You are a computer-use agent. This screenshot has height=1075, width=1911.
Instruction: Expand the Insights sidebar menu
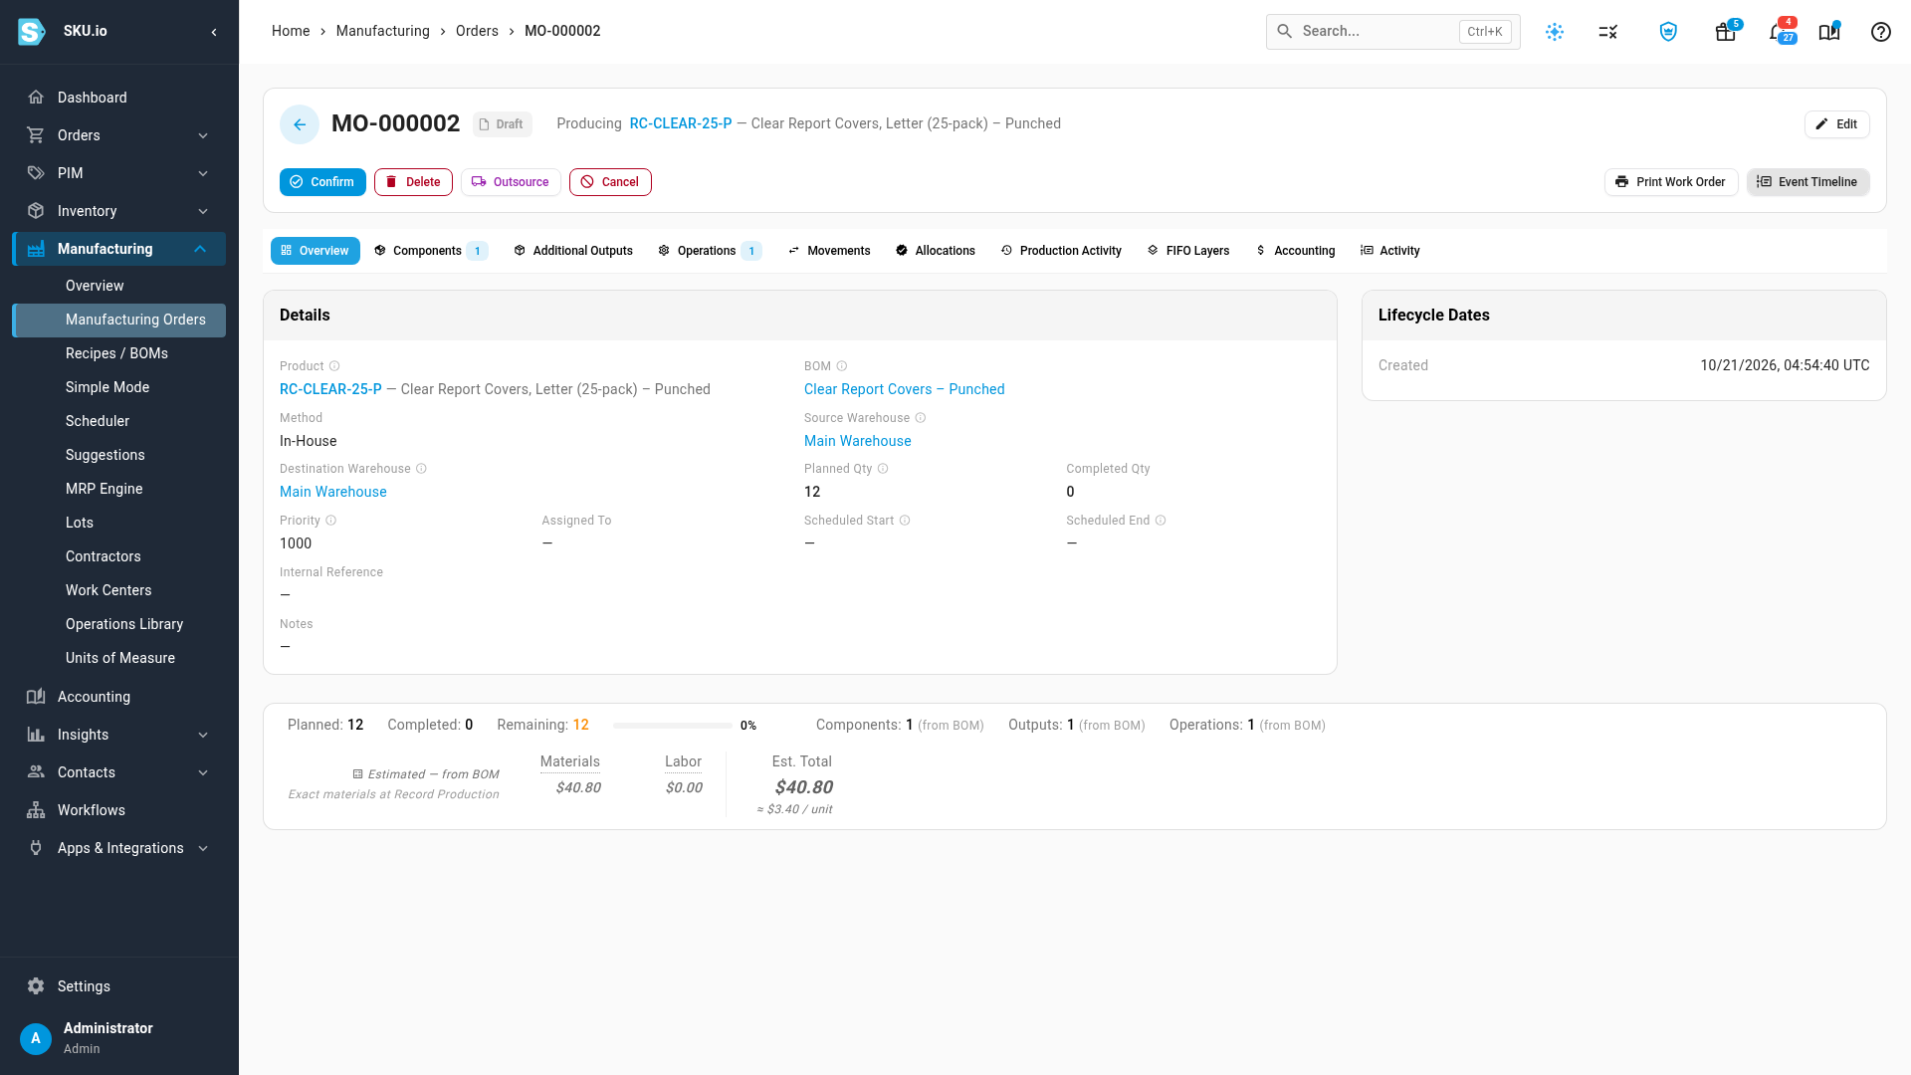tap(119, 735)
